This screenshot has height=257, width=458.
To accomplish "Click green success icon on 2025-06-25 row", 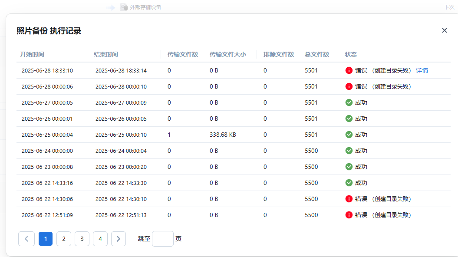I will 349,135.
